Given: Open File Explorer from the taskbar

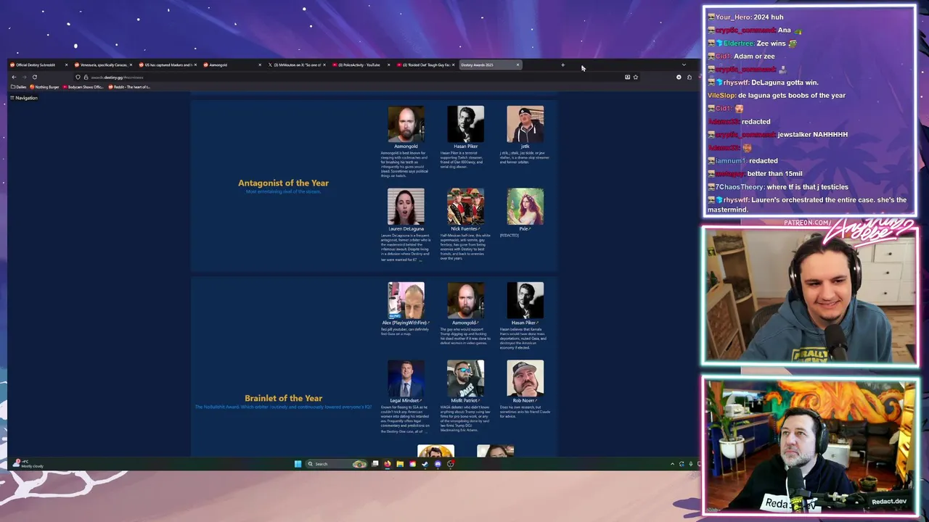Looking at the screenshot, I should pyautogui.click(x=400, y=464).
